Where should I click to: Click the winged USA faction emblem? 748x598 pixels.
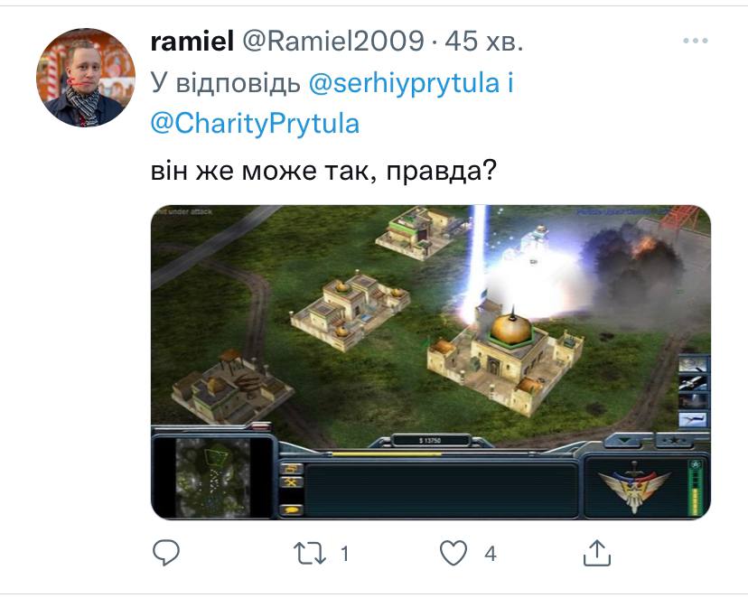pos(634,488)
